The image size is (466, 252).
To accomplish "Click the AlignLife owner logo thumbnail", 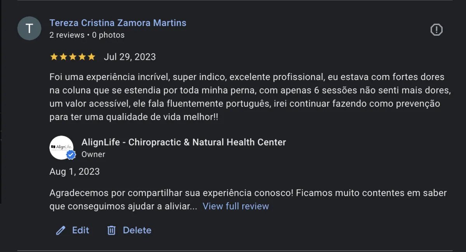I will point(61,147).
